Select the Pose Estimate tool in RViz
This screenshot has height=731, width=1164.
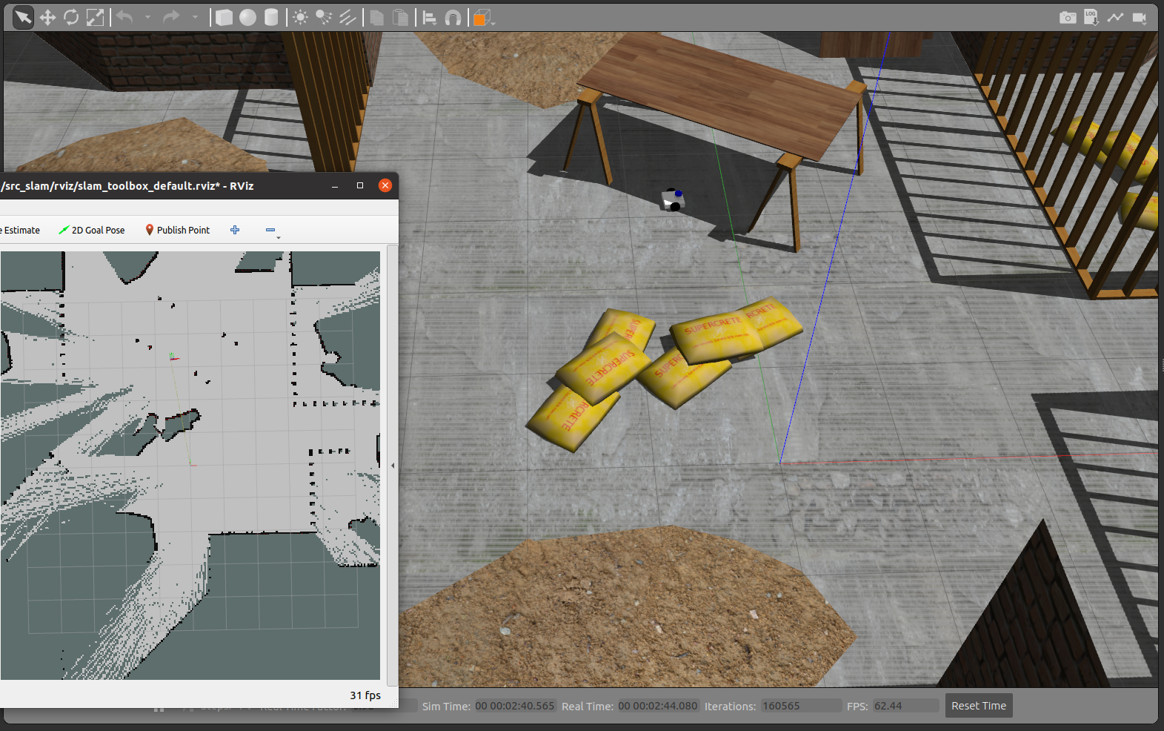click(20, 230)
